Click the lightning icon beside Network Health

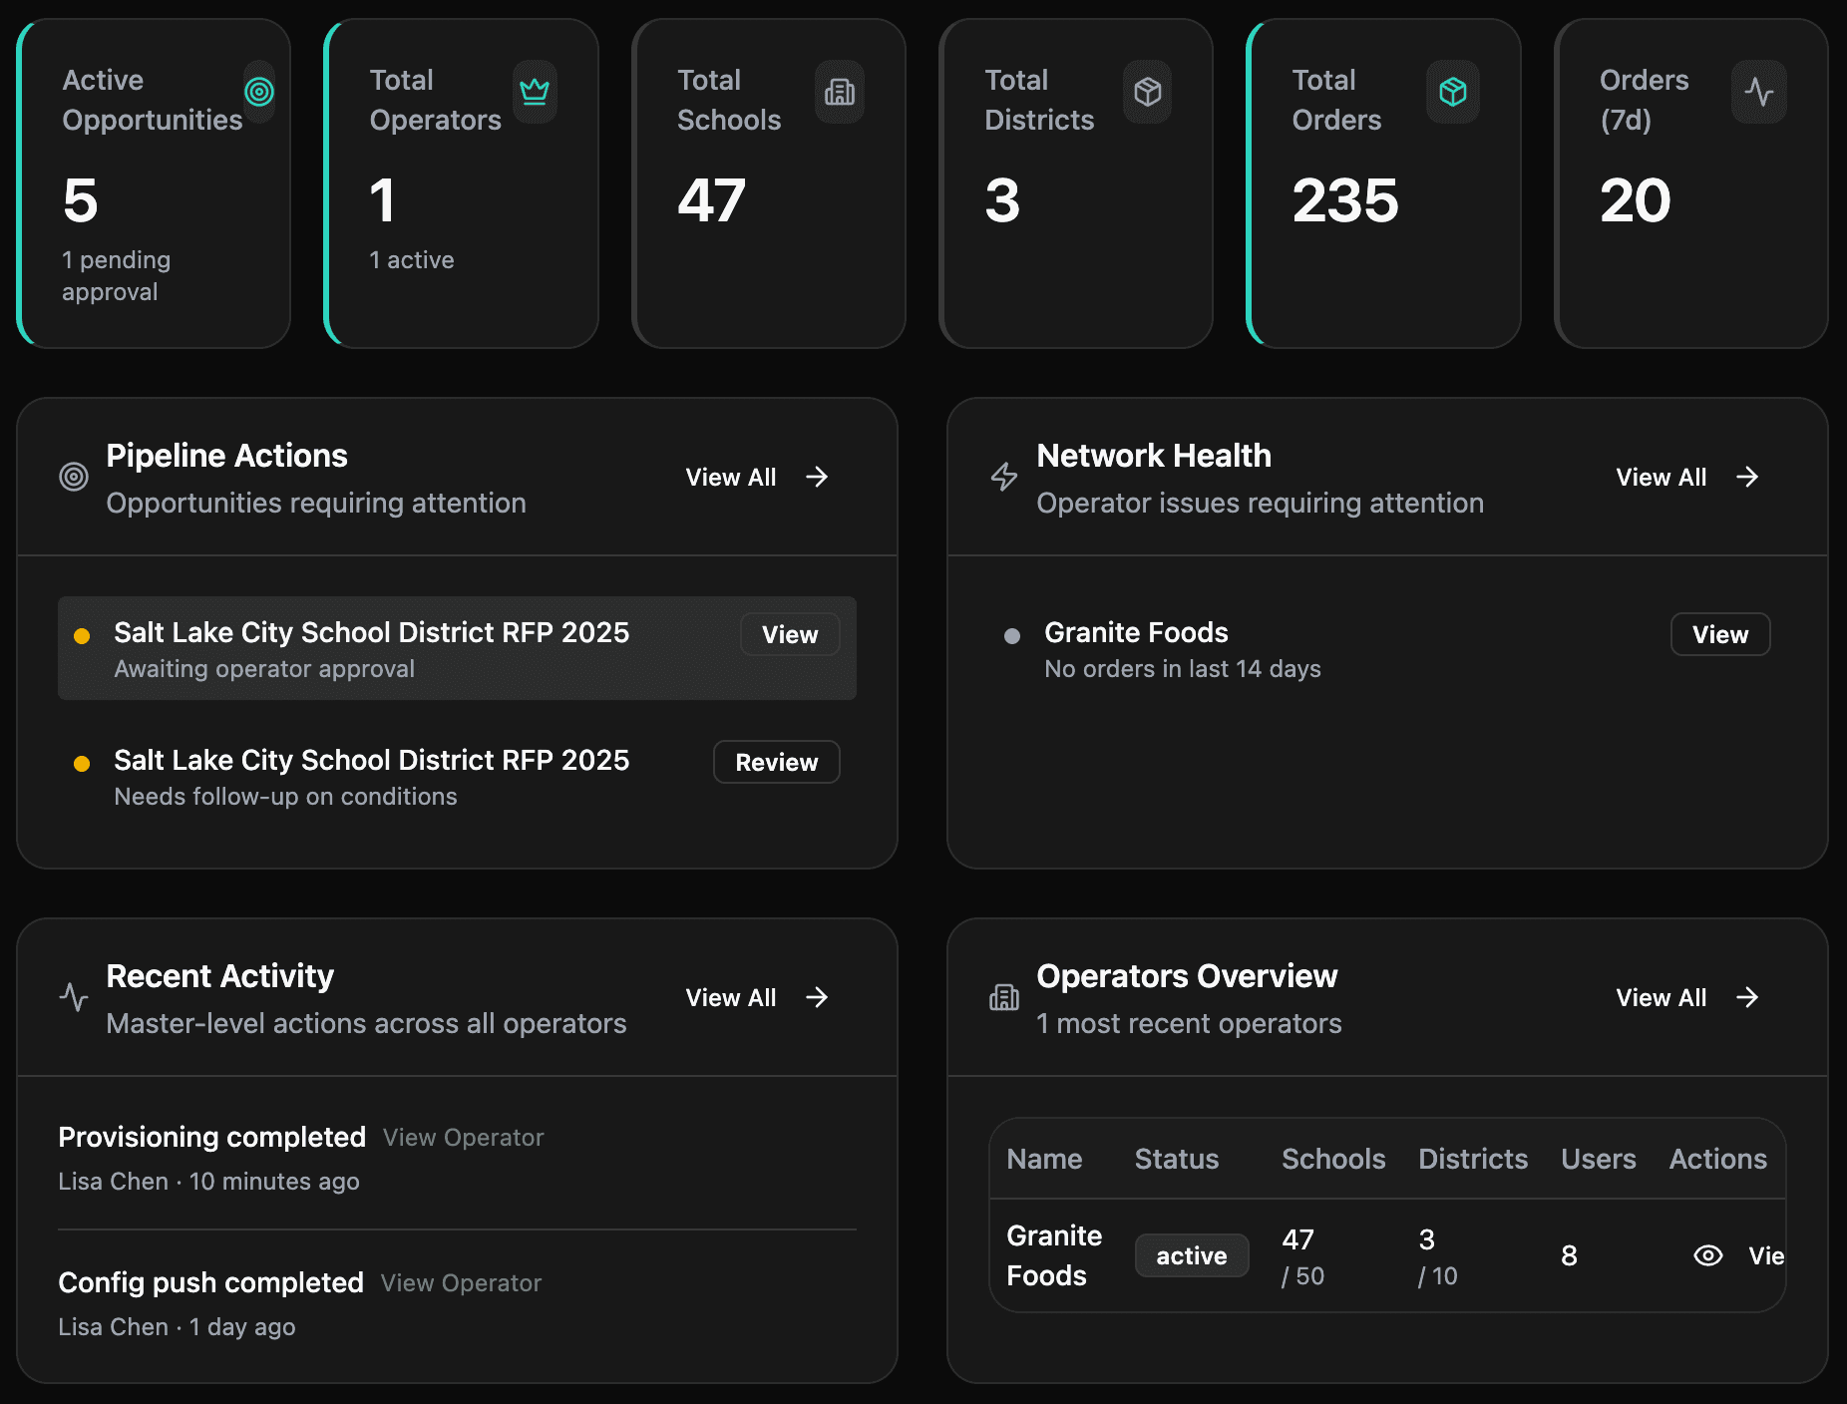click(1003, 477)
